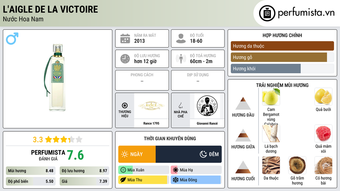Click the Hương giữa pyramid icon
Viewport: 340px width, 191px height.
click(243, 135)
